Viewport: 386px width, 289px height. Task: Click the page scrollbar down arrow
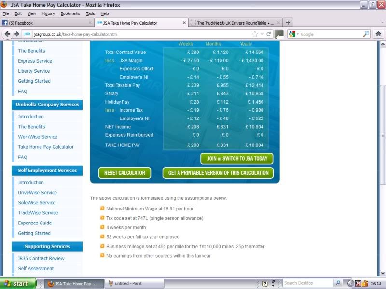coord(383,273)
